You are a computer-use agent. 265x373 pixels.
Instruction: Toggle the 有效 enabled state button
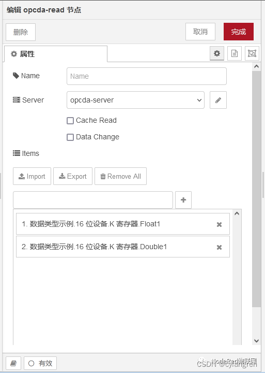[x=40, y=363]
